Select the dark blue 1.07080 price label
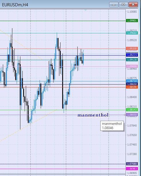Viewport: 141px width, 176px height. coord(132,164)
